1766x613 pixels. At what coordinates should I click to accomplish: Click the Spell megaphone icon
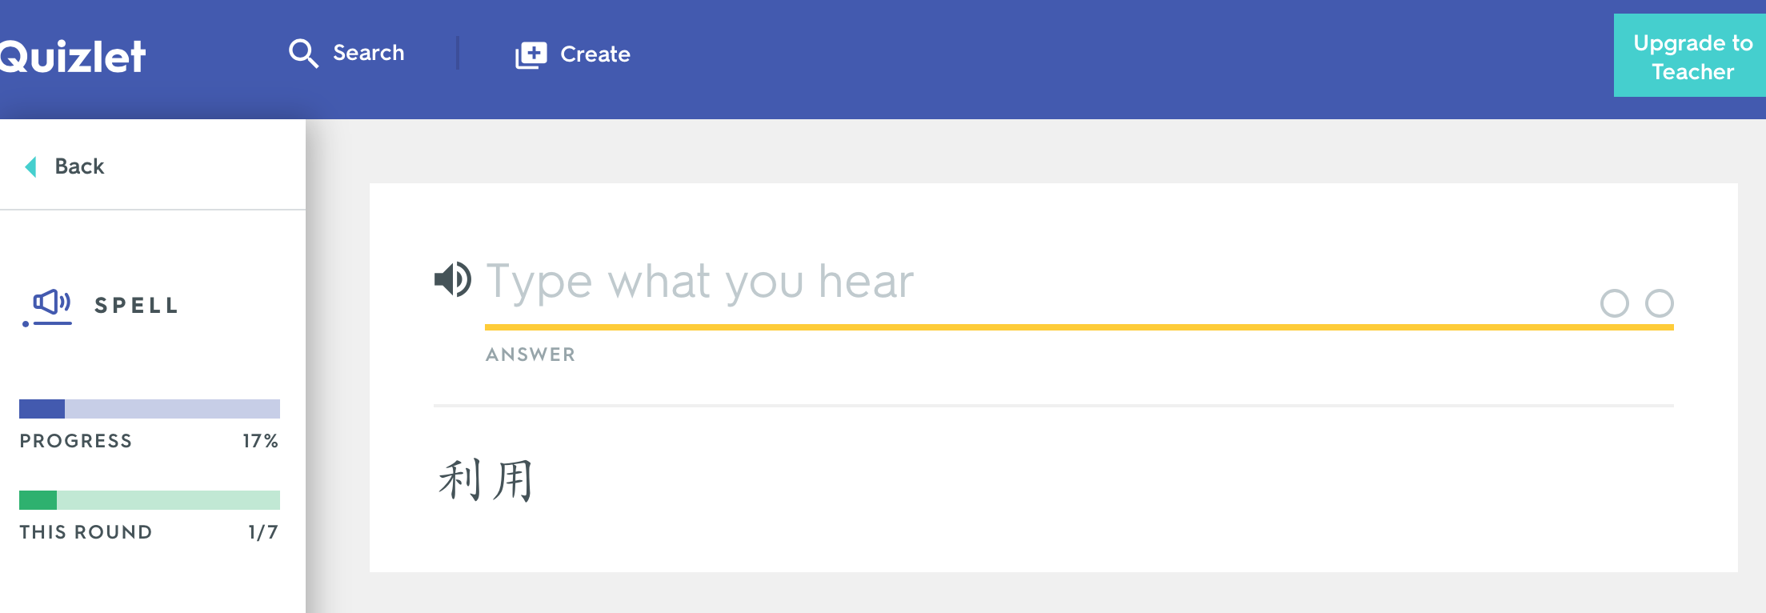(x=50, y=305)
